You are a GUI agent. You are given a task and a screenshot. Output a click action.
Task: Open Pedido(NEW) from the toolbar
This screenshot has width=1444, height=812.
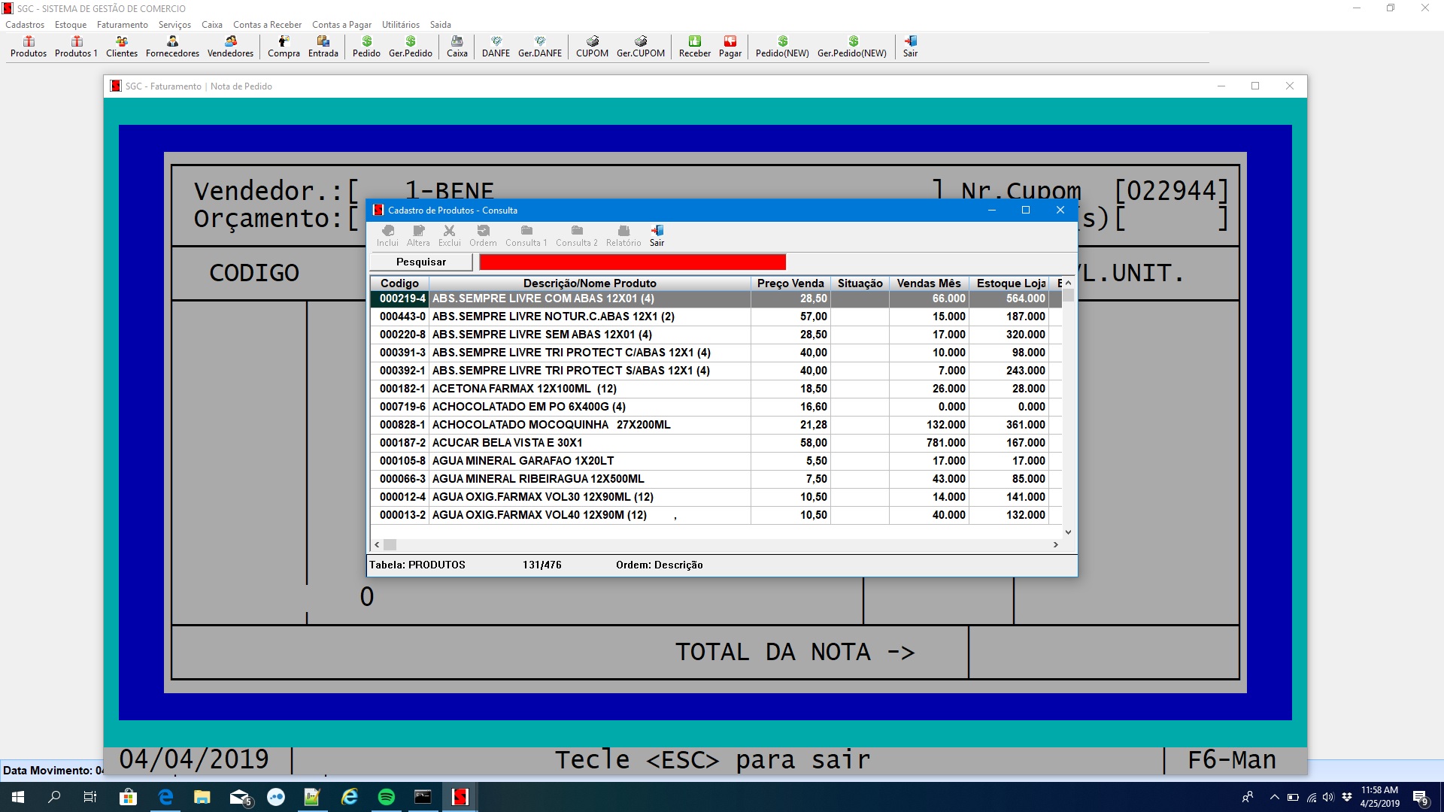(x=782, y=46)
